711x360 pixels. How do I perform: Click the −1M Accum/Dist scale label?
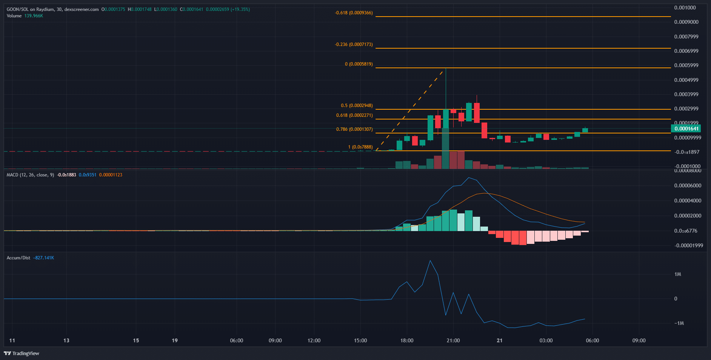pos(679,323)
